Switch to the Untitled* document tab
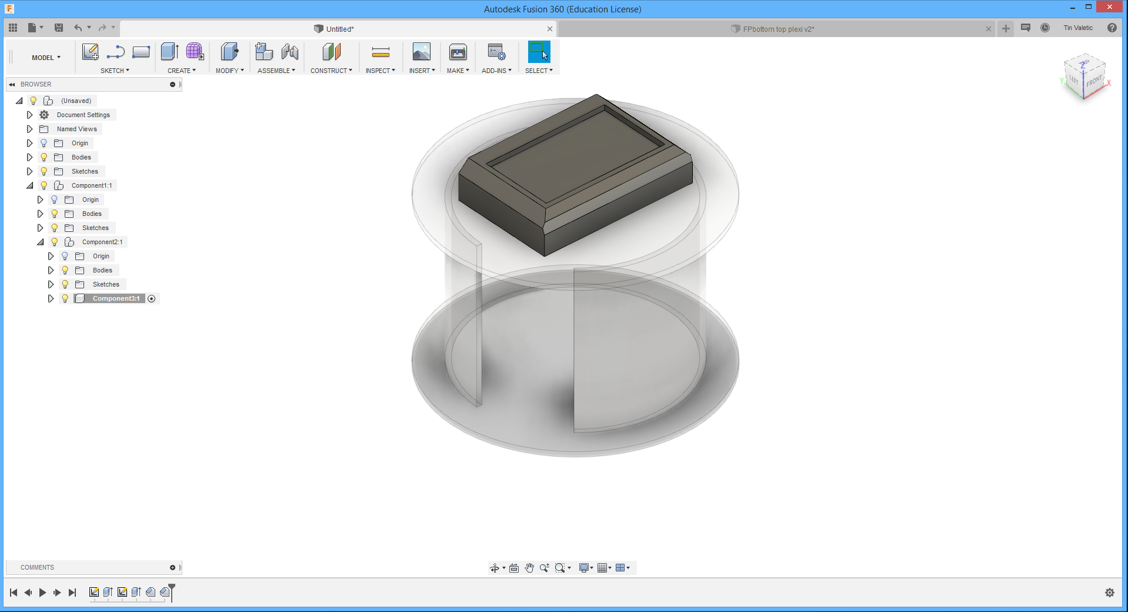 [338, 29]
